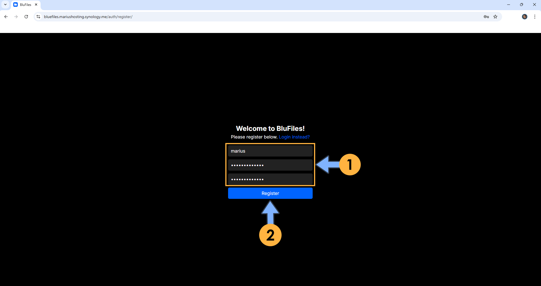Screen dimensions: 541x286
Task: Restore down the browser window
Action: (522, 5)
